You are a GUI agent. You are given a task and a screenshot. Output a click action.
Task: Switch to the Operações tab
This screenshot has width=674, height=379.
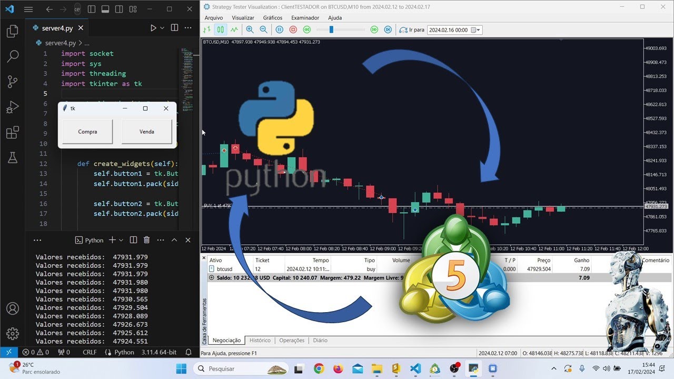point(292,341)
